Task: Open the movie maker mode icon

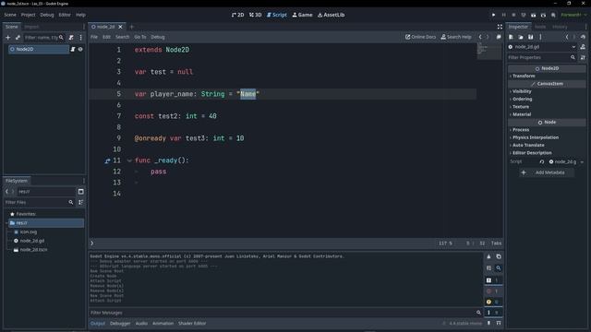Action: [553, 15]
